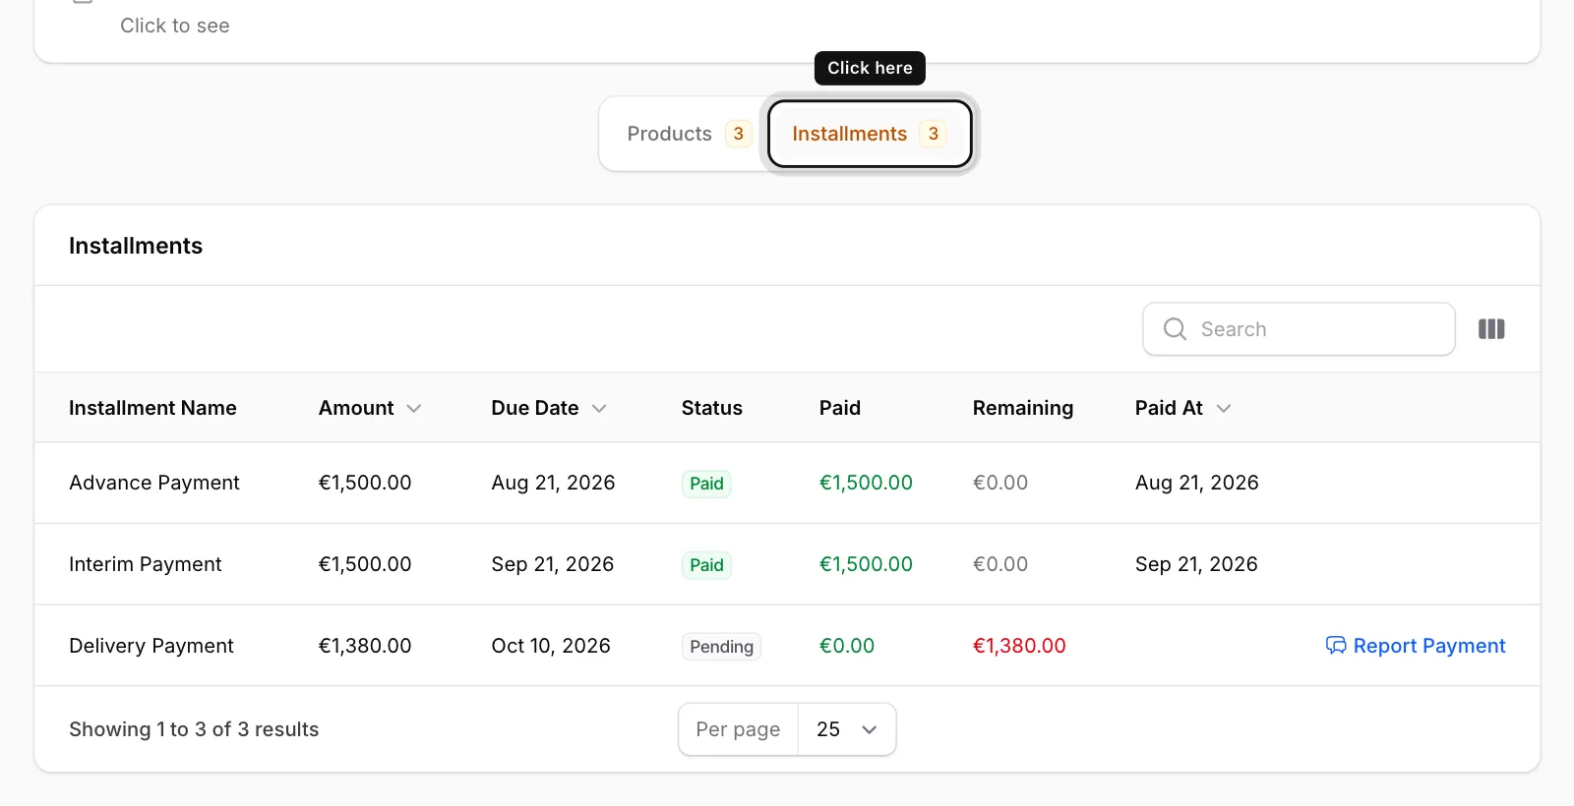The width and height of the screenshot is (1574, 806).
Task: Click into the Search input field
Action: (1299, 329)
